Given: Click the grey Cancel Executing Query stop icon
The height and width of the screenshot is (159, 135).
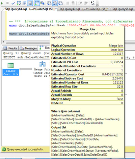Looking at the screenshot, I should pos(7,3).
